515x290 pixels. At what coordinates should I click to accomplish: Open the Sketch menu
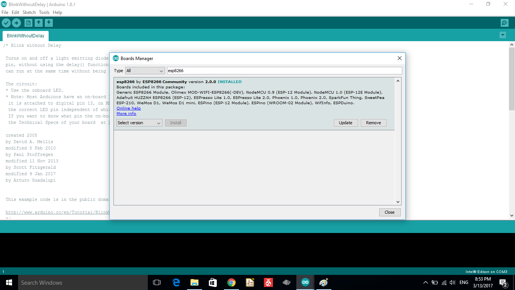[x=29, y=12]
